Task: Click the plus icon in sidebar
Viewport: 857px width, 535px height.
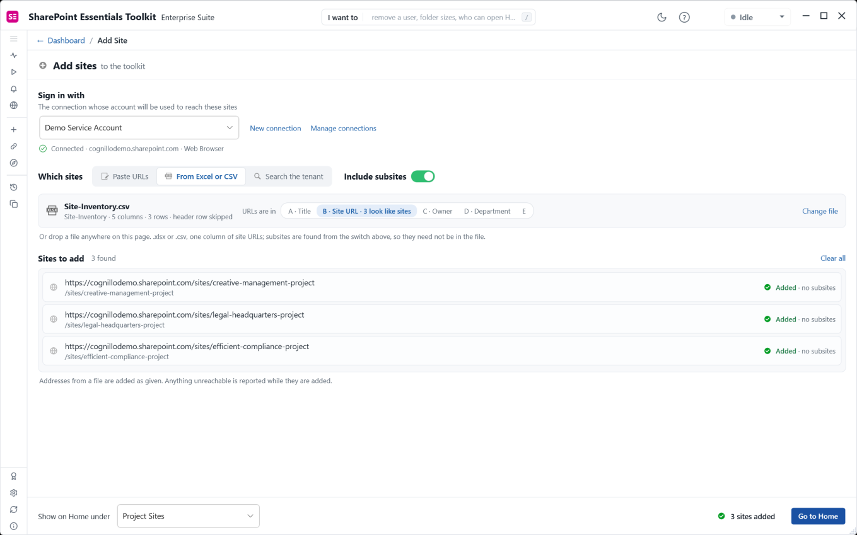Action: point(13,130)
